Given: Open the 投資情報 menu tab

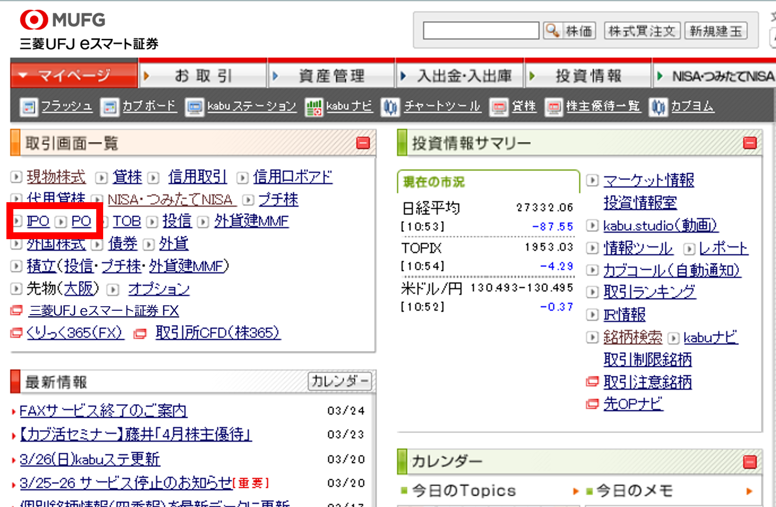Looking at the screenshot, I should (588, 75).
